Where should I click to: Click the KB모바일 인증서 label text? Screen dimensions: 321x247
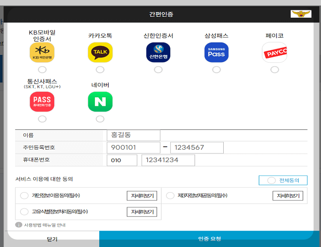pyautogui.click(x=42, y=36)
